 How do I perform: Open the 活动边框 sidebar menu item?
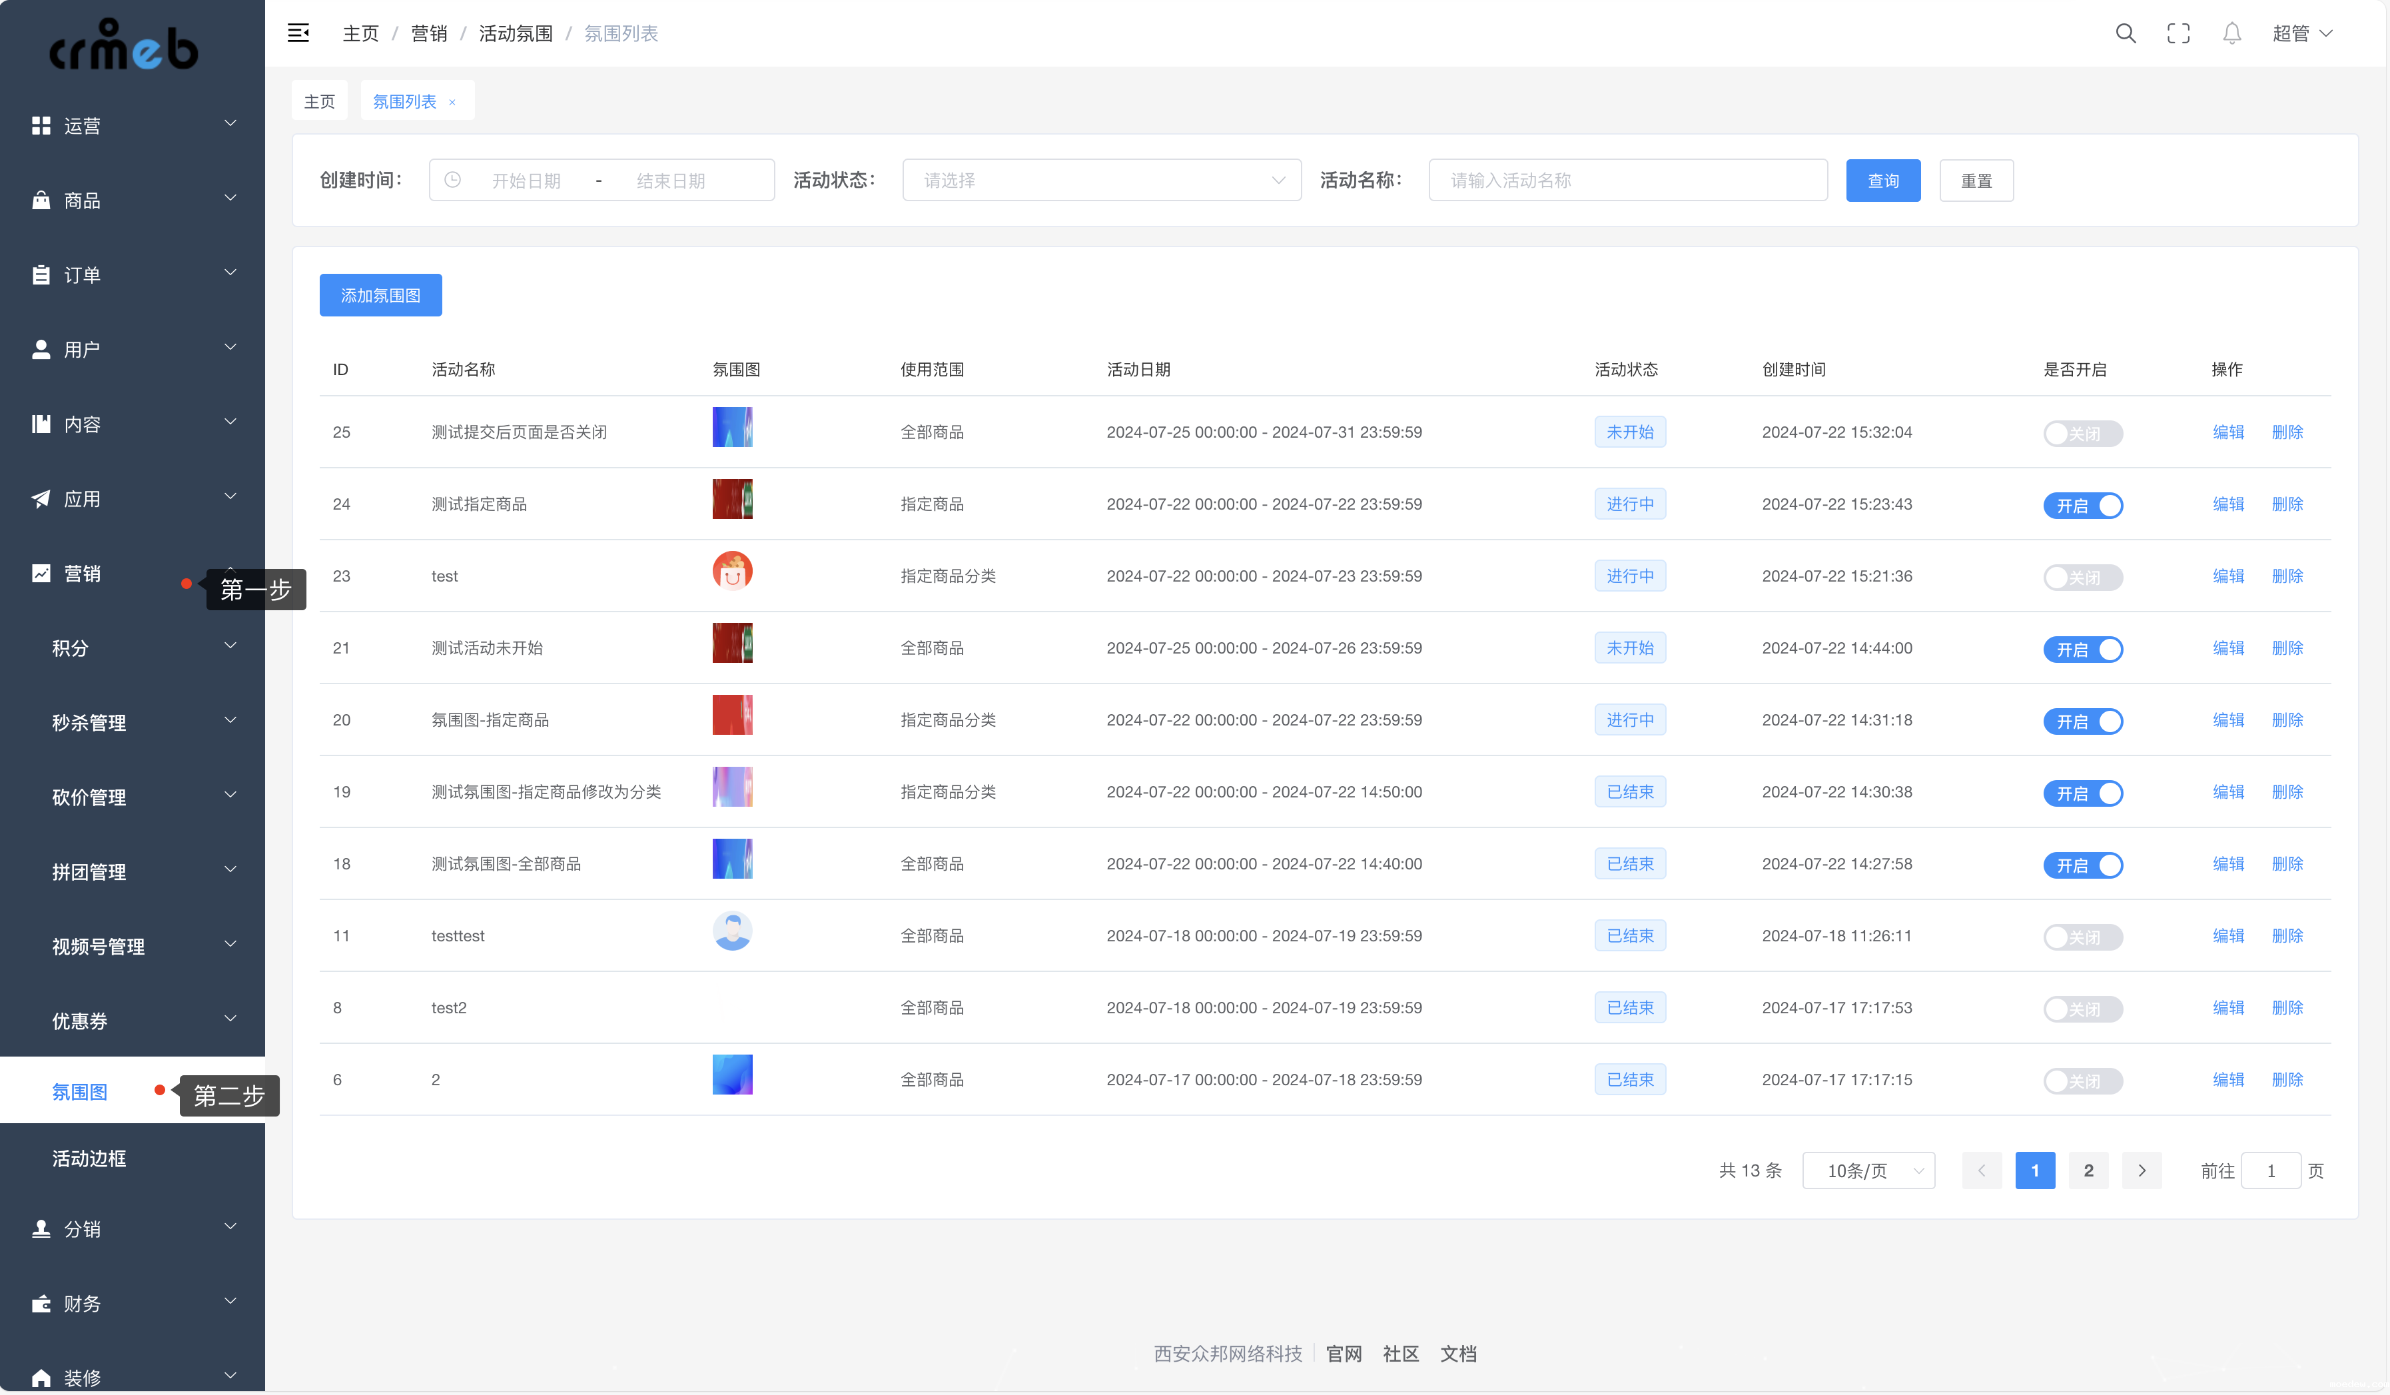coord(89,1158)
